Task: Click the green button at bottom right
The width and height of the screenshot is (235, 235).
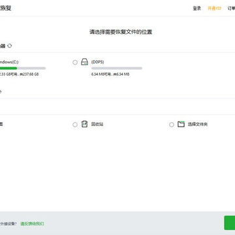Action: 230,223
